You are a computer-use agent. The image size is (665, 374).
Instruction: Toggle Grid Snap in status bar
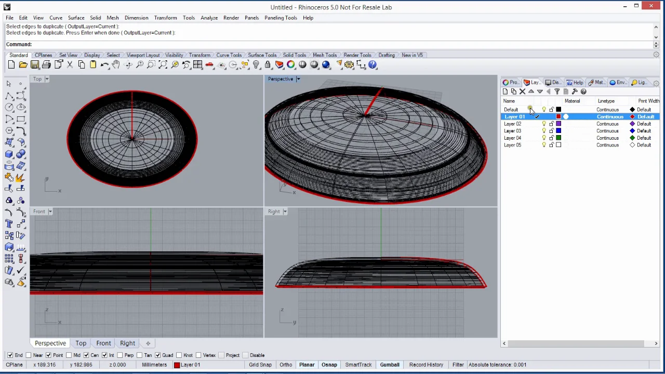click(x=260, y=365)
